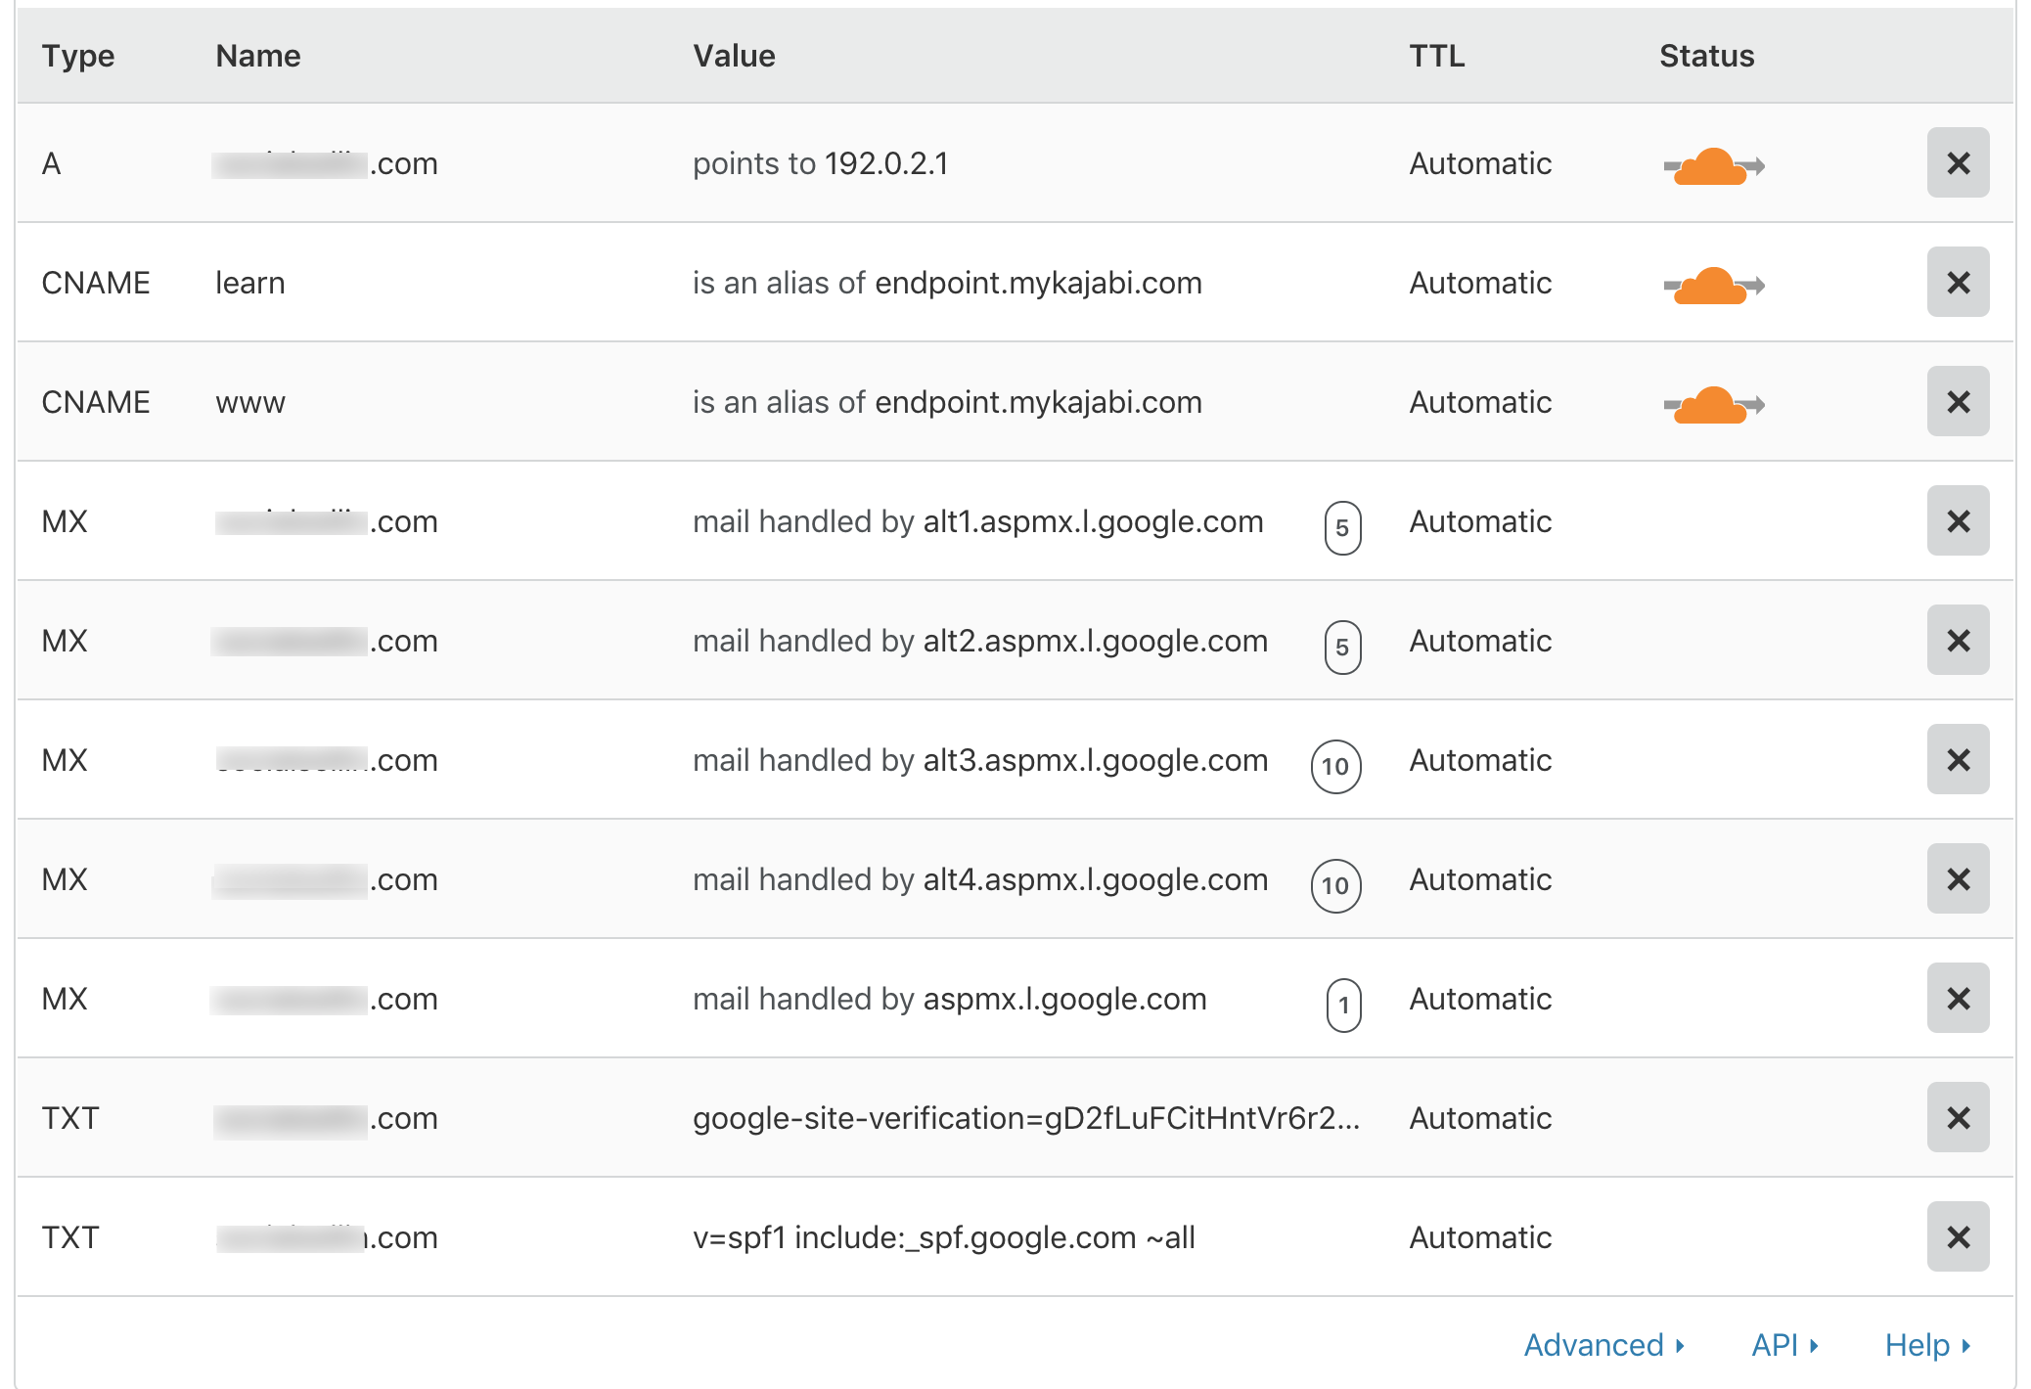Expand the Advanced options

pos(1603,1345)
